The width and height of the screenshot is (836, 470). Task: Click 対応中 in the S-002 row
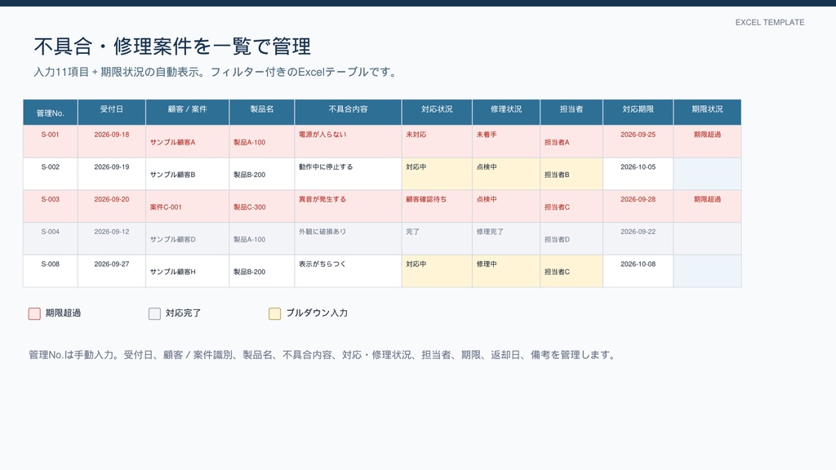coord(437,175)
